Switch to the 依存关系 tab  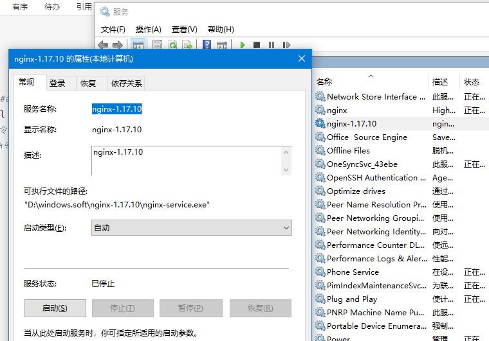coord(126,83)
